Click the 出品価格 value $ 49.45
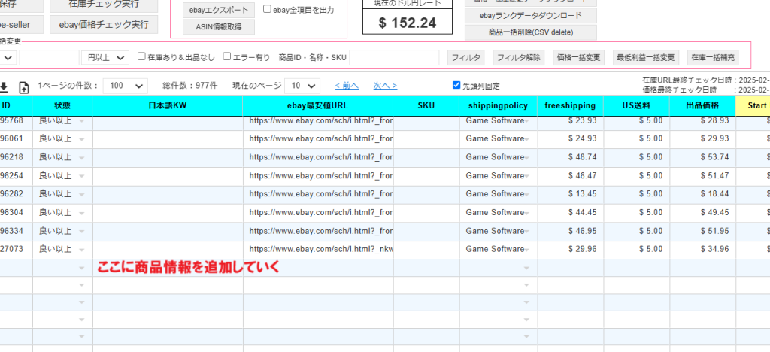 point(714,213)
